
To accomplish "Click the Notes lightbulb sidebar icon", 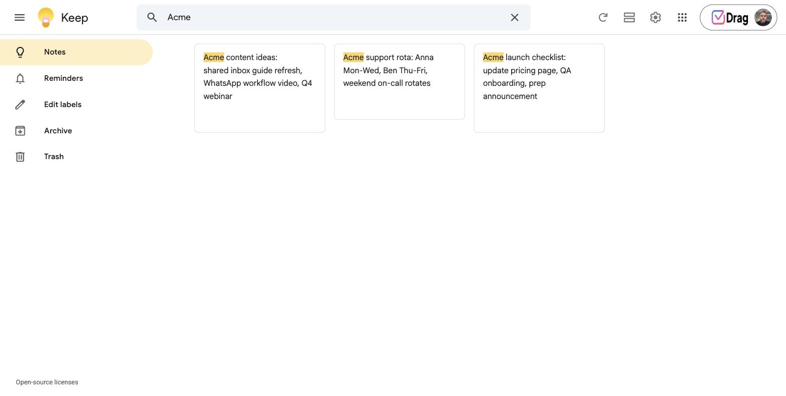I will click(20, 52).
